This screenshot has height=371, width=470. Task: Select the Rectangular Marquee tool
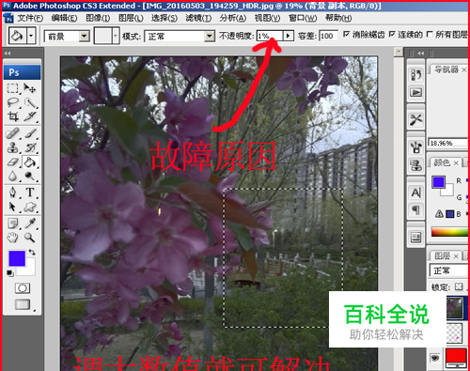pos(13,88)
